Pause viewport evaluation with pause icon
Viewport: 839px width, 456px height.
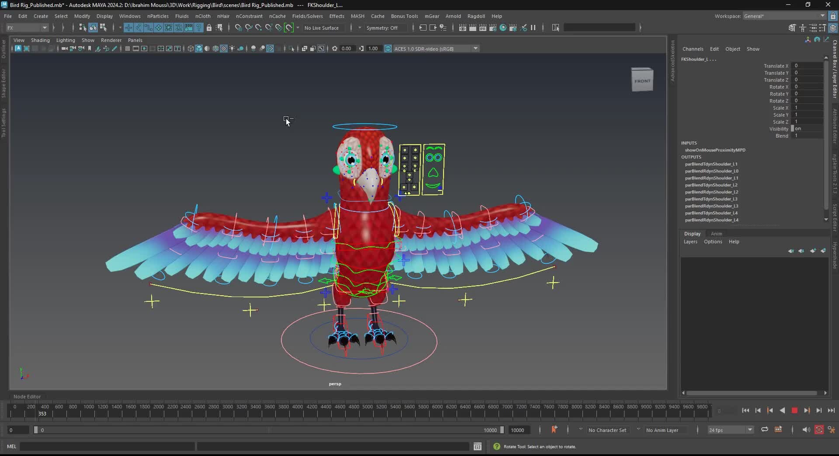[x=533, y=28]
